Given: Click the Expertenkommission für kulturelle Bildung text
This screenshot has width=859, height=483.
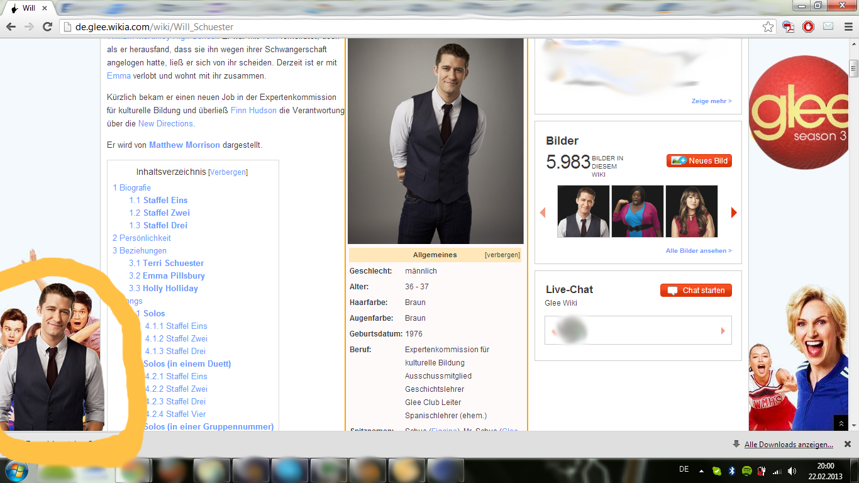Looking at the screenshot, I should (x=447, y=356).
